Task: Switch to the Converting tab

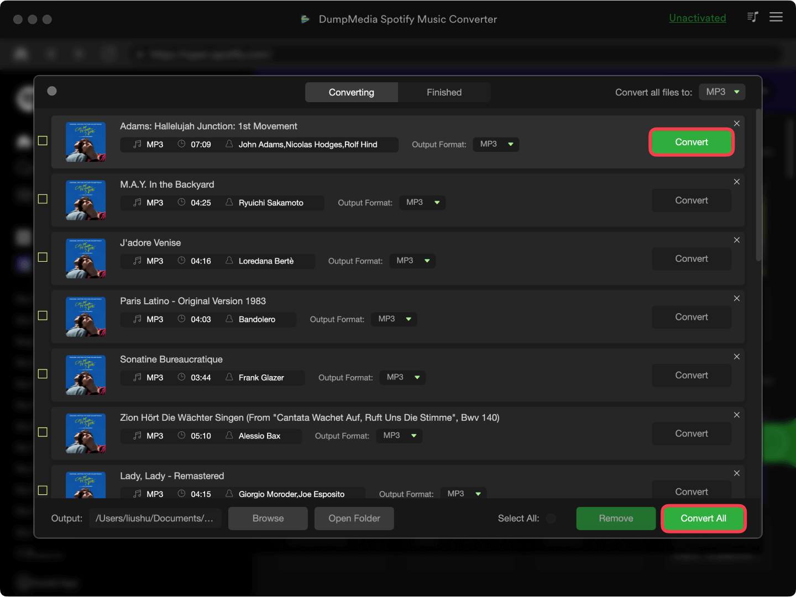Action: 352,92
